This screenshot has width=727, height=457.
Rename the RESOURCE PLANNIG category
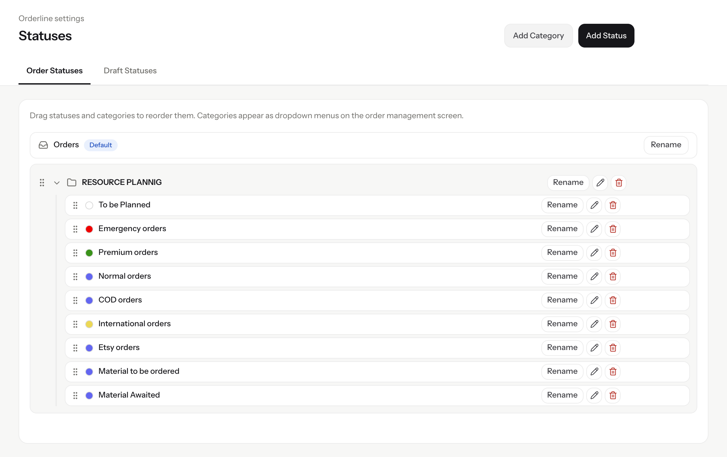568,183
